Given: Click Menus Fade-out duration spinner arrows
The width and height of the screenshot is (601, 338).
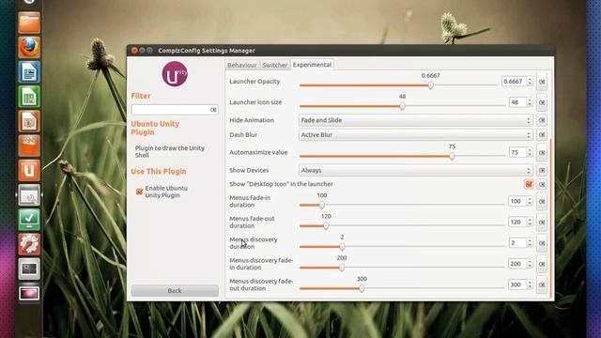Looking at the screenshot, I should click(530, 223).
